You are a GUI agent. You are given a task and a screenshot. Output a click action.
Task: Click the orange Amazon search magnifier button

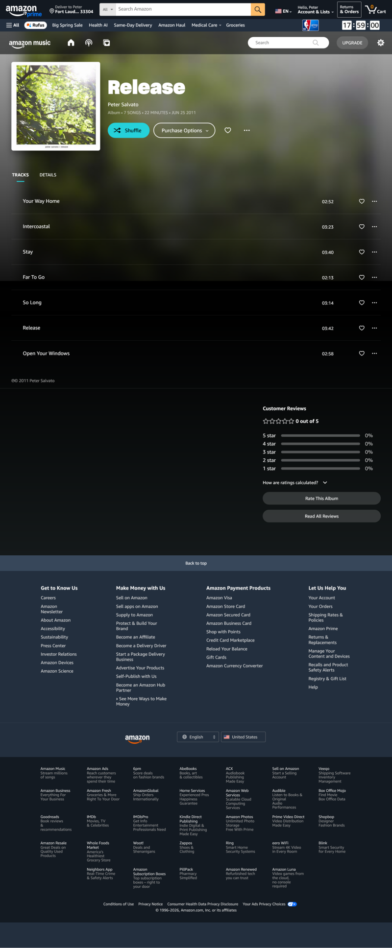258,9
